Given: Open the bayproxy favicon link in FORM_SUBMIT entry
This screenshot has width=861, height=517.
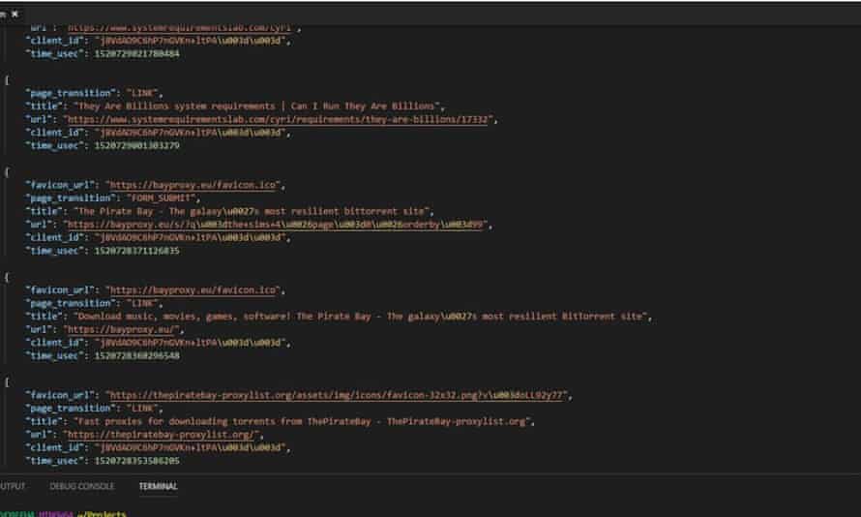Looking at the screenshot, I should [193, 184].
